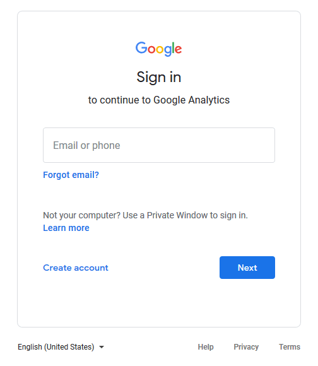Open the Terms footer link
This screenshot has height=366, width=318.
pos(290,347)
